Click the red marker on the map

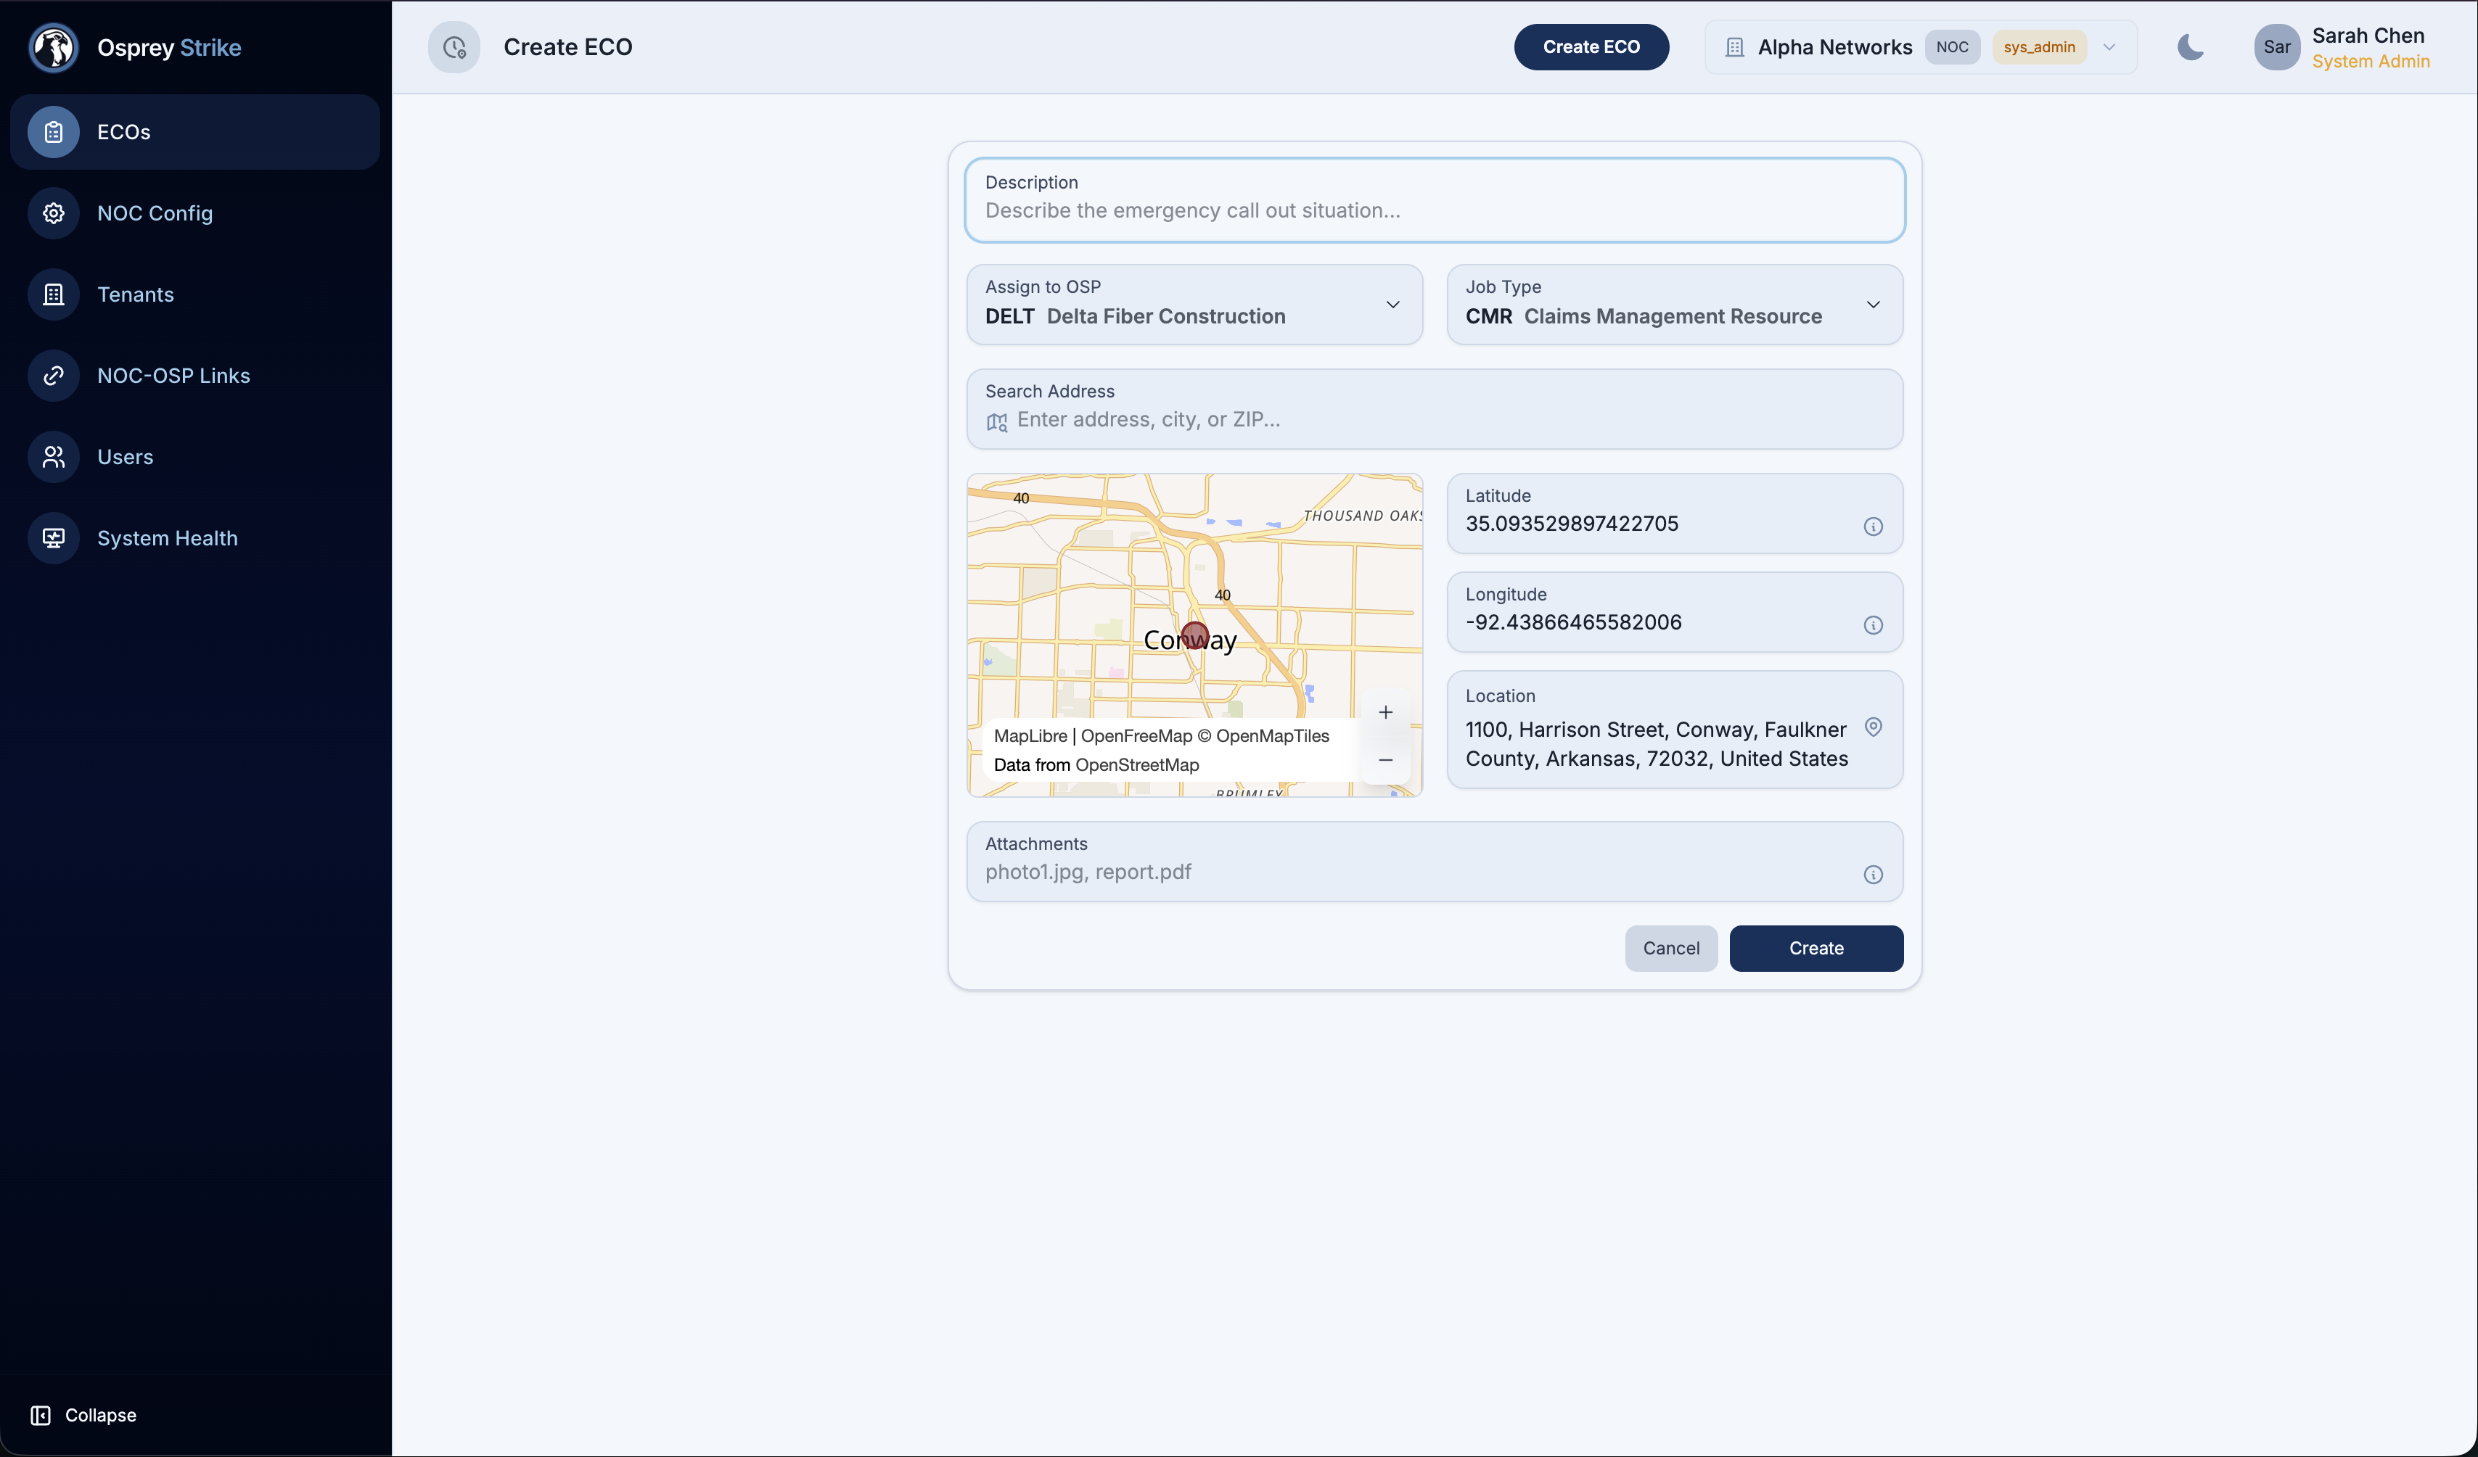[x=1194, y=636]
